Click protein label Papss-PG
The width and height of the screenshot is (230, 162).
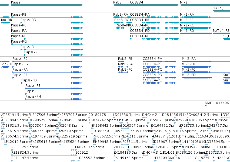[x=20, y=64]
